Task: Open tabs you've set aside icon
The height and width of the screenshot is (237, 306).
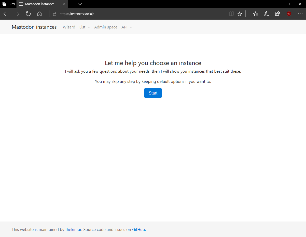Action: 4,4
